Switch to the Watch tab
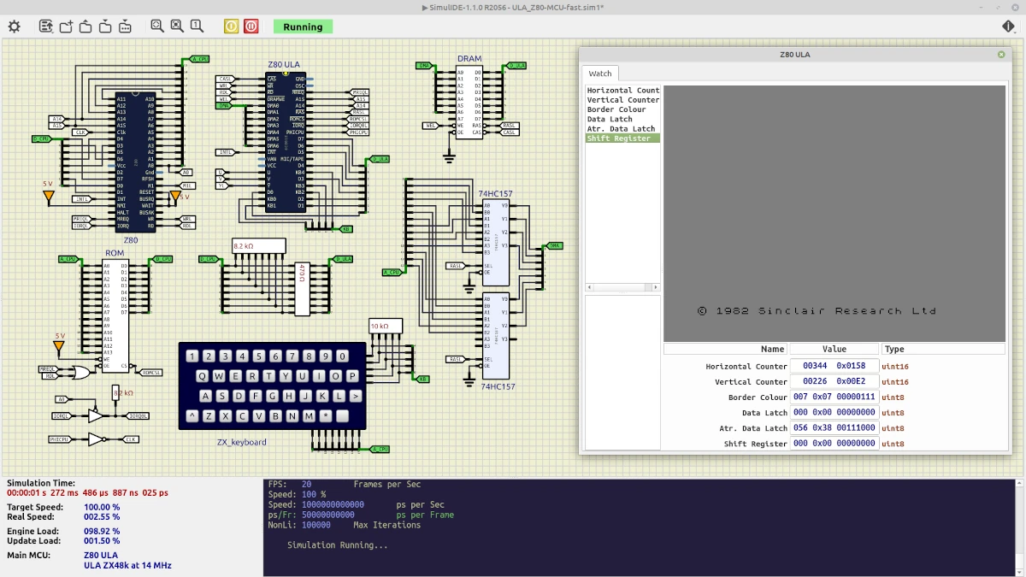 (x=600, y=74)
